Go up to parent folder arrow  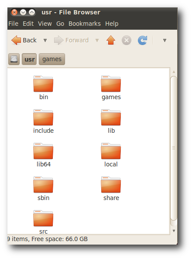point(111,40)
